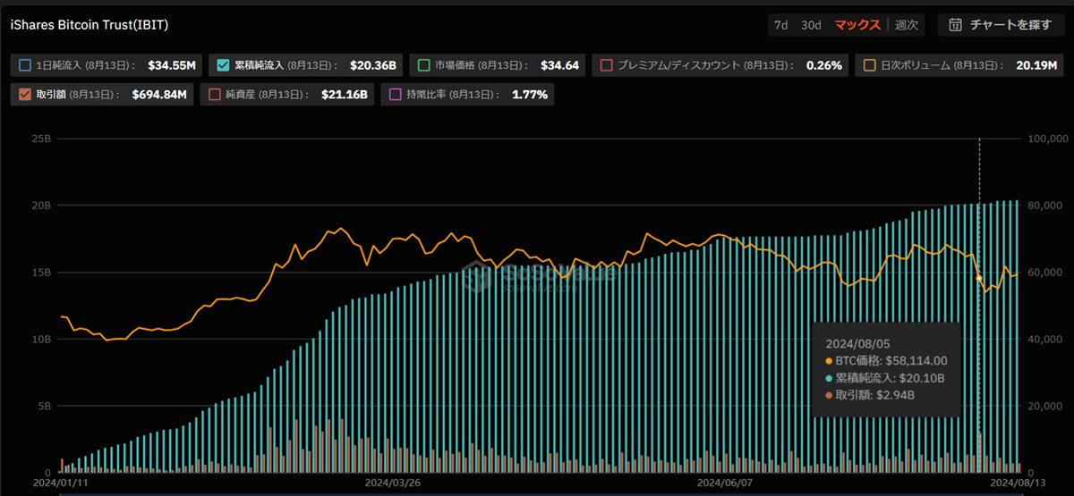
Task: Uncheck the 取引額 checkbox
Action: [x=24, y=94]
